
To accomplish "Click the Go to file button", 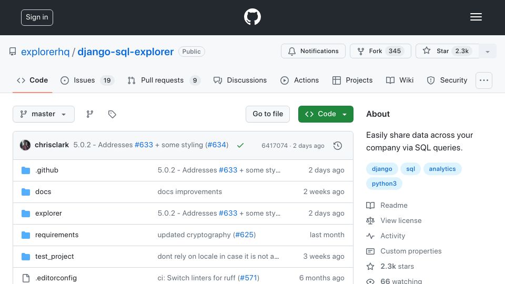I will click(268, 114).
